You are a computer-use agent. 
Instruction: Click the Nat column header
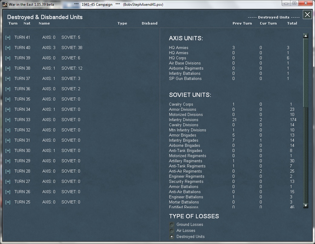(x=27, y=23)
